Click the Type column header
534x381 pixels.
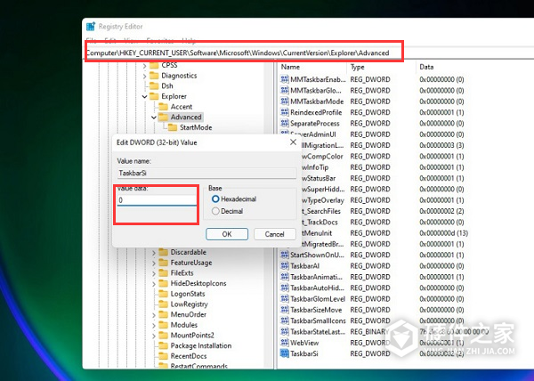(357, 68)
